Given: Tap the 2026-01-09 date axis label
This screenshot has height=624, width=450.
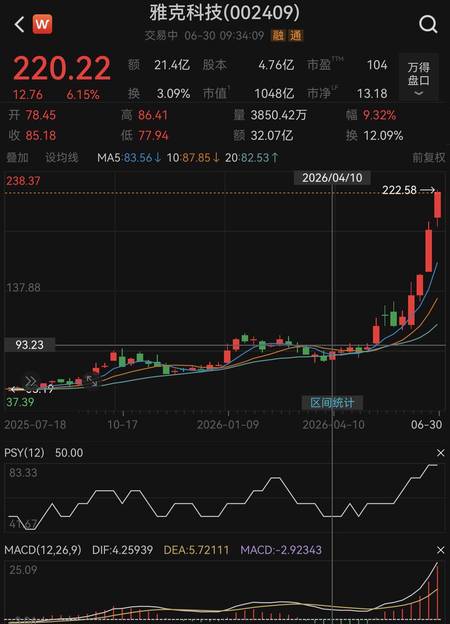Looking at the screenshot, I should pos(228,424).
